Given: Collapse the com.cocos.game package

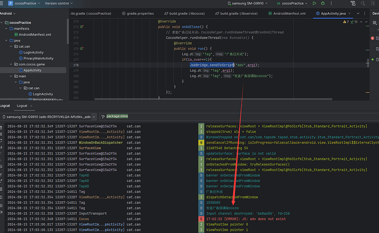Looking at the screenshot, I should coord(11,64).
